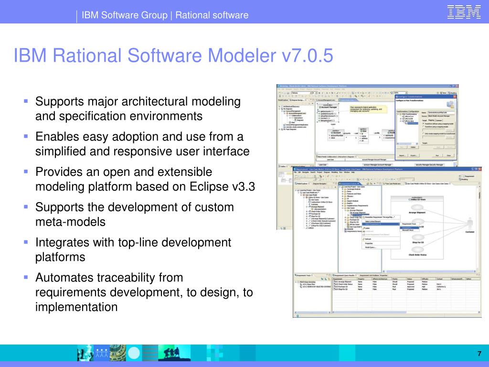
Task: Click Export... in the transformation dialog
Action: [414, 155]
